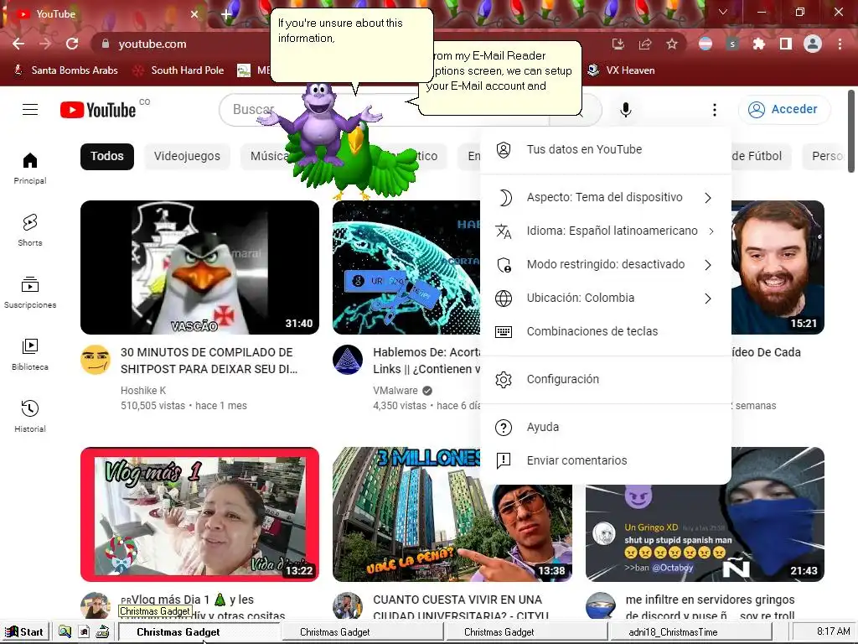Open the new tab plus button

[x=226, y=14]
